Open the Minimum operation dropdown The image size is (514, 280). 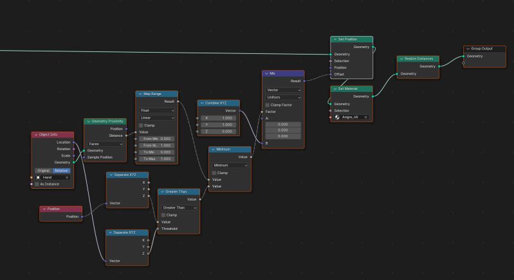[x=230, y=166]
